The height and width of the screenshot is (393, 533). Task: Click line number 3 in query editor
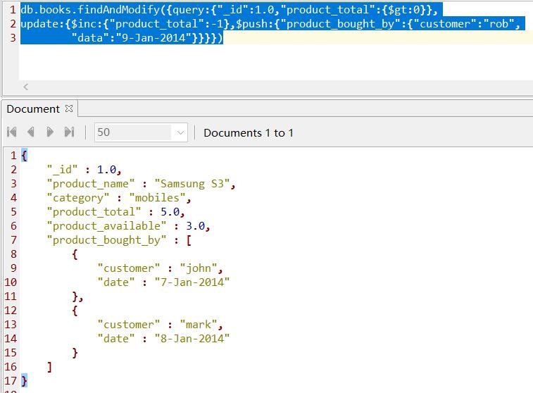pos(13,37)
